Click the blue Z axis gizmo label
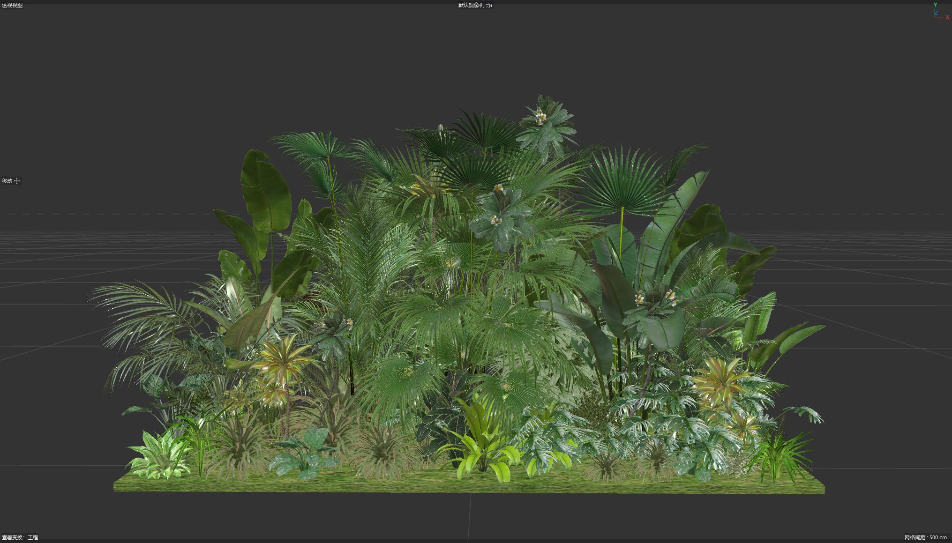The height and width of the screenshot is (543, 952). (937, 12)
